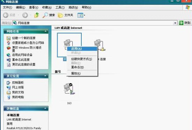Select the second LAN connection icon
The height and width of the screenshot is (130, 192).
click(100, 45)
